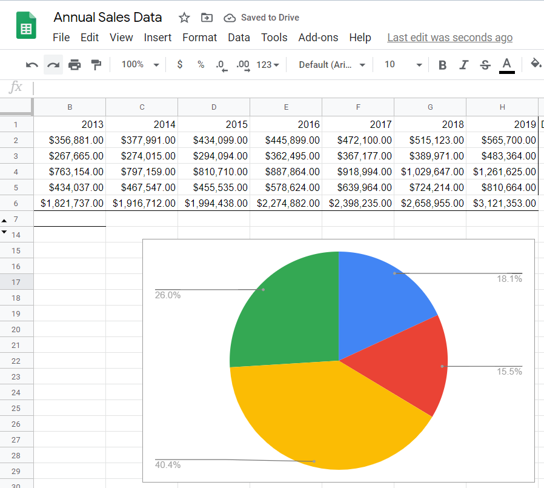Open the text color picker
Image resolution: width=544 pixels, height=488 pixels.
[506, 64]
